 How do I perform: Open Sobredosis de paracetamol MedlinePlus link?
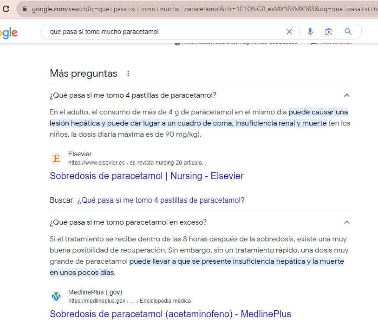(x=170, y=314)
